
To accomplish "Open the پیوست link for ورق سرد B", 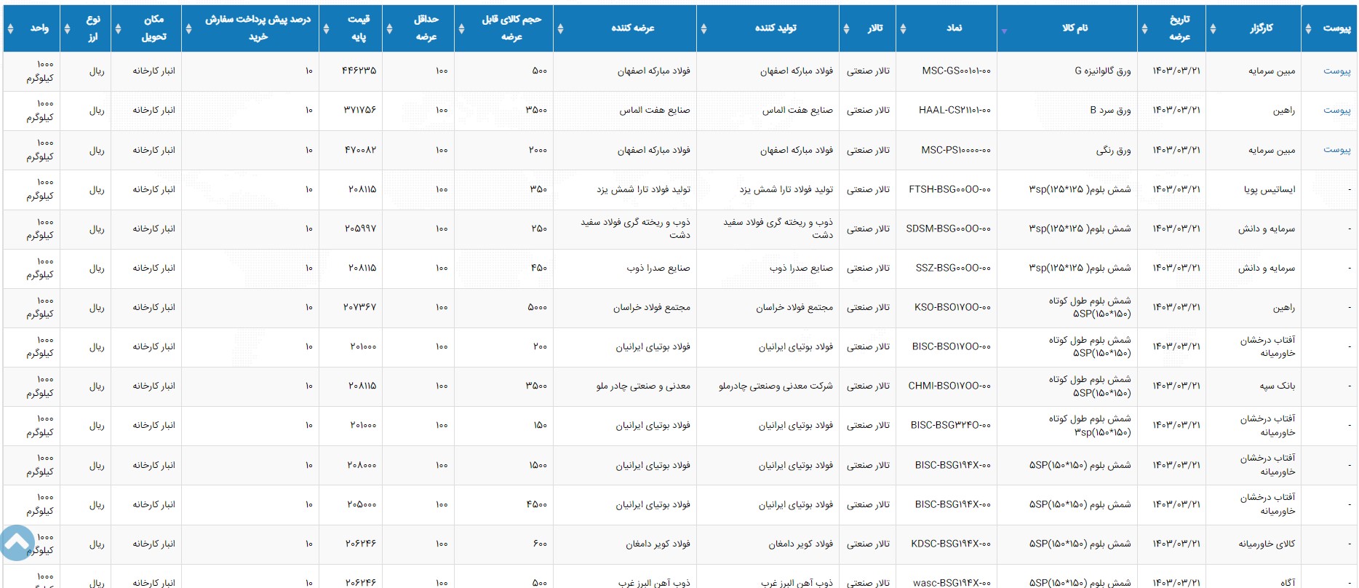I will (x=1336, y=111).
